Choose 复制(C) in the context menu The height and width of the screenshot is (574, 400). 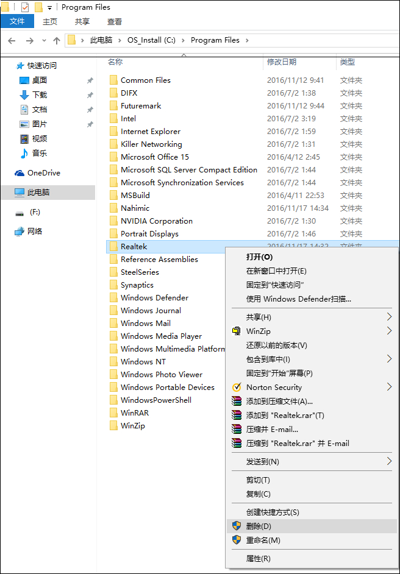point(312,494)
